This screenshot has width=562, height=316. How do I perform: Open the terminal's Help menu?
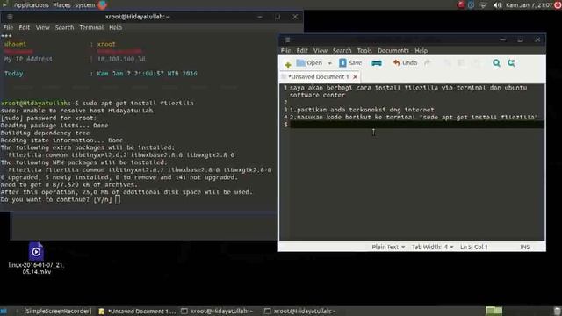(x=115, y=27)
